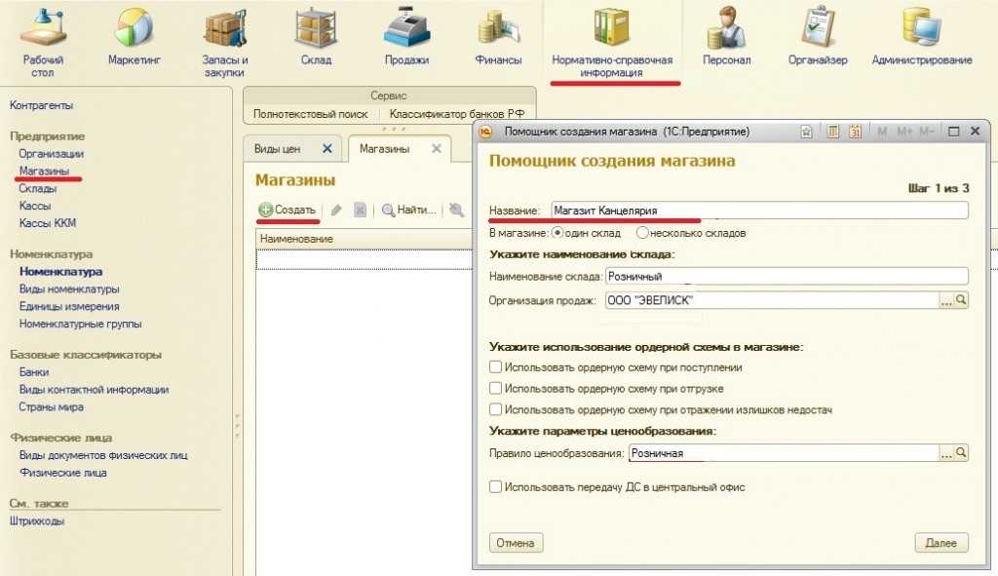Click the Создать button in Магазины
Image resolution: width=998 pixels, height=576 pixels.
coord(288,210)
